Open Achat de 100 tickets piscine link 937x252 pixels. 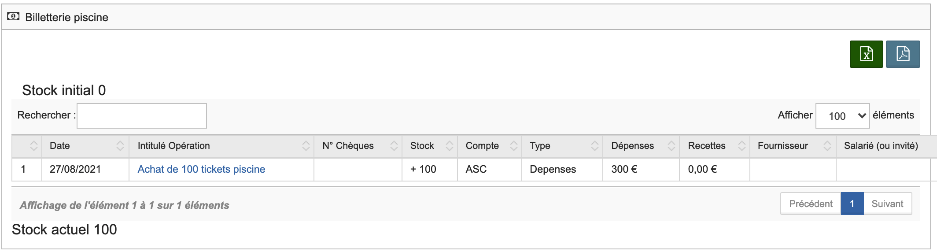coord(201,169)
